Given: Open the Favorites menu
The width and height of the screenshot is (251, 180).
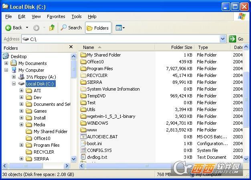Looking at the screenshot, I should pos(56,16).
